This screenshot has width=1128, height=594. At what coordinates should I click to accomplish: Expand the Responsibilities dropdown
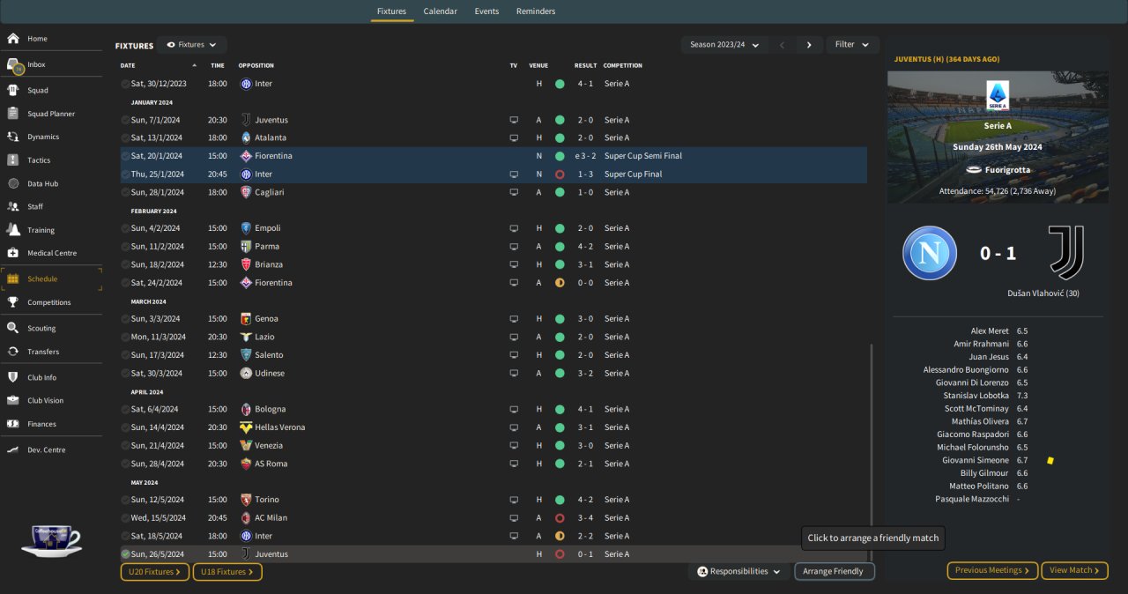[739, 571]
